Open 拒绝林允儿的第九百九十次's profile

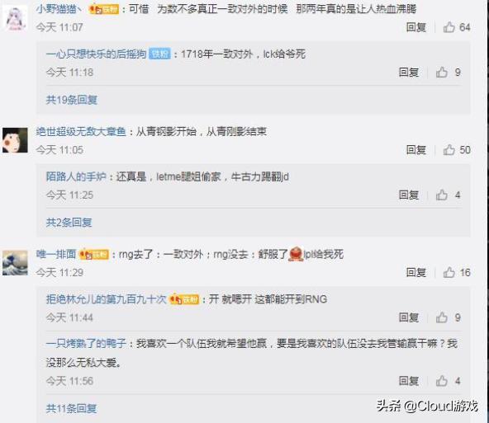pos(106,299)
